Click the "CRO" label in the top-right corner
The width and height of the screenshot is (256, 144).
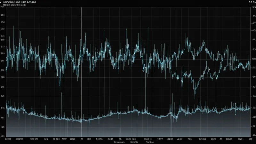252,2
